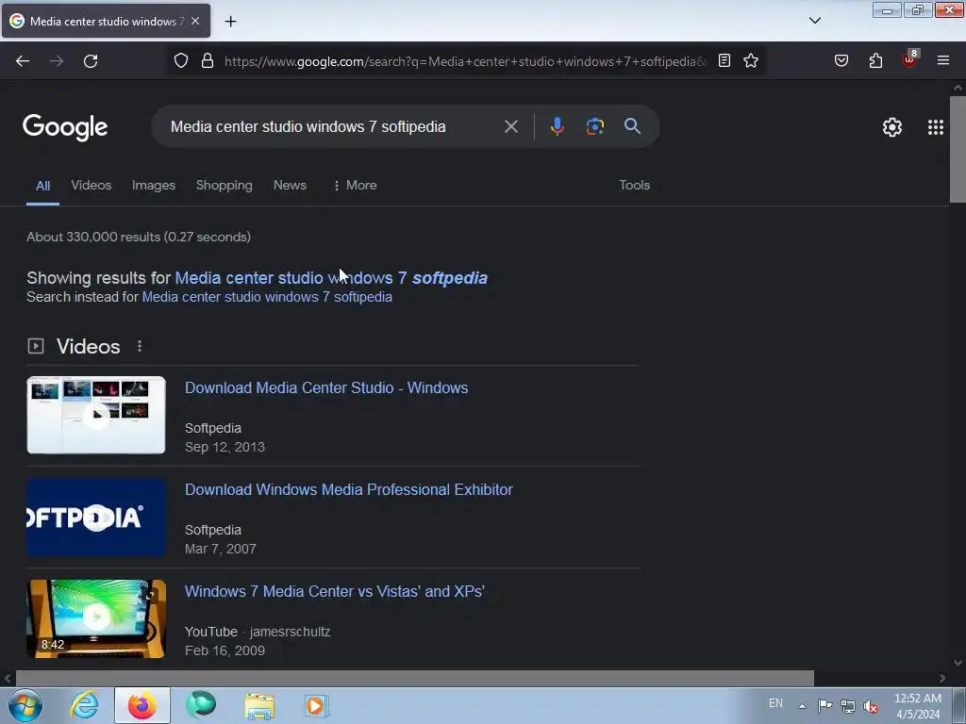The width and height of the screenshot is (966, 724).
Task: Click the vertical scrollbar thumb
Action: coord(958,149)
